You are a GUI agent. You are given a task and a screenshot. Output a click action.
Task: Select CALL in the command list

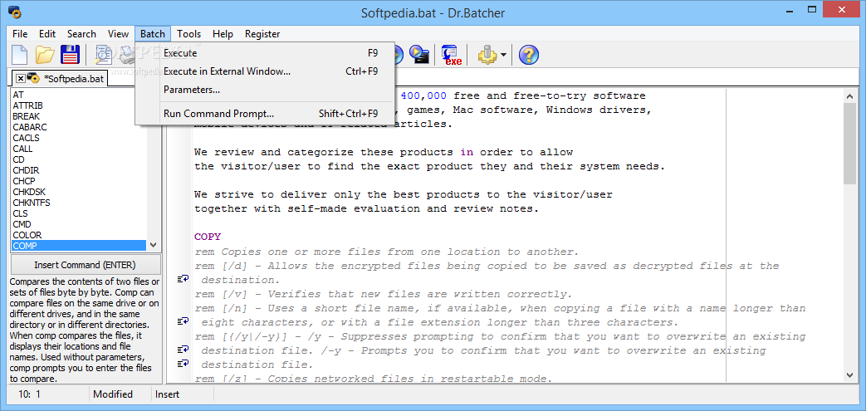click(x=79, y=149)
